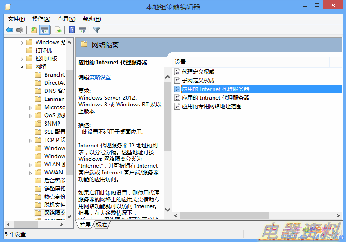Go up one level with folder icon

point(33,30)
